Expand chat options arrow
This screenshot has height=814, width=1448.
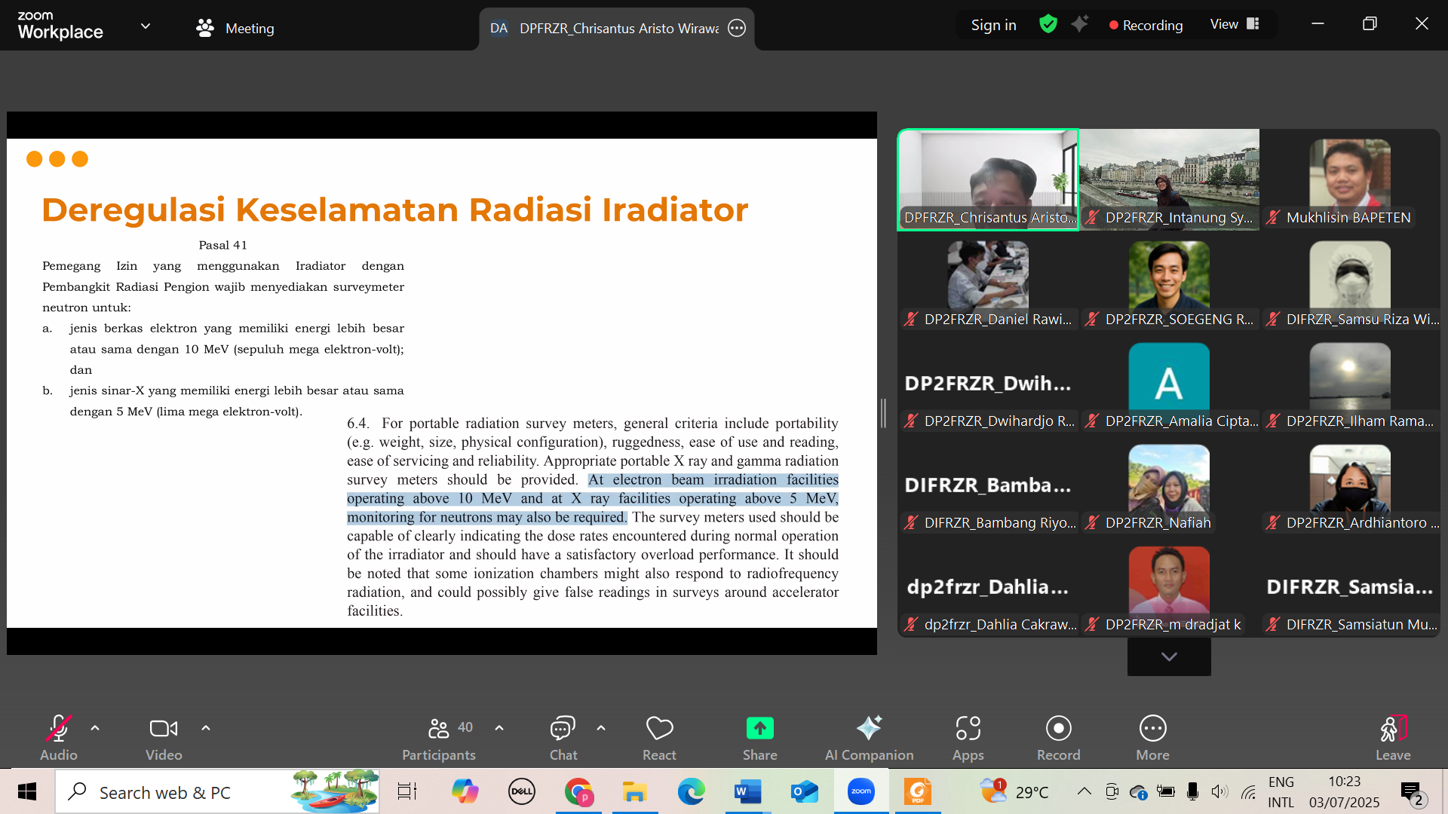[601, 728]
